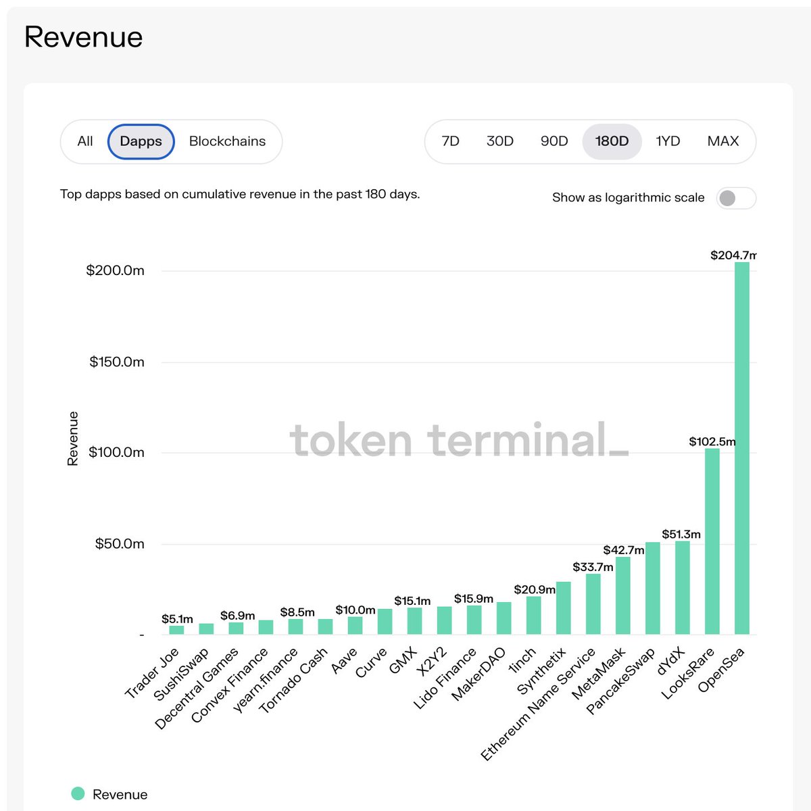Choose the 90D time range
Screen dimensions: 811x811
tap(554, 141)
